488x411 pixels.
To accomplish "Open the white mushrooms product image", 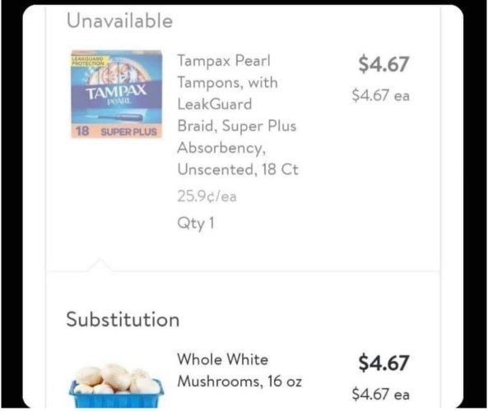I will [116, 386].
